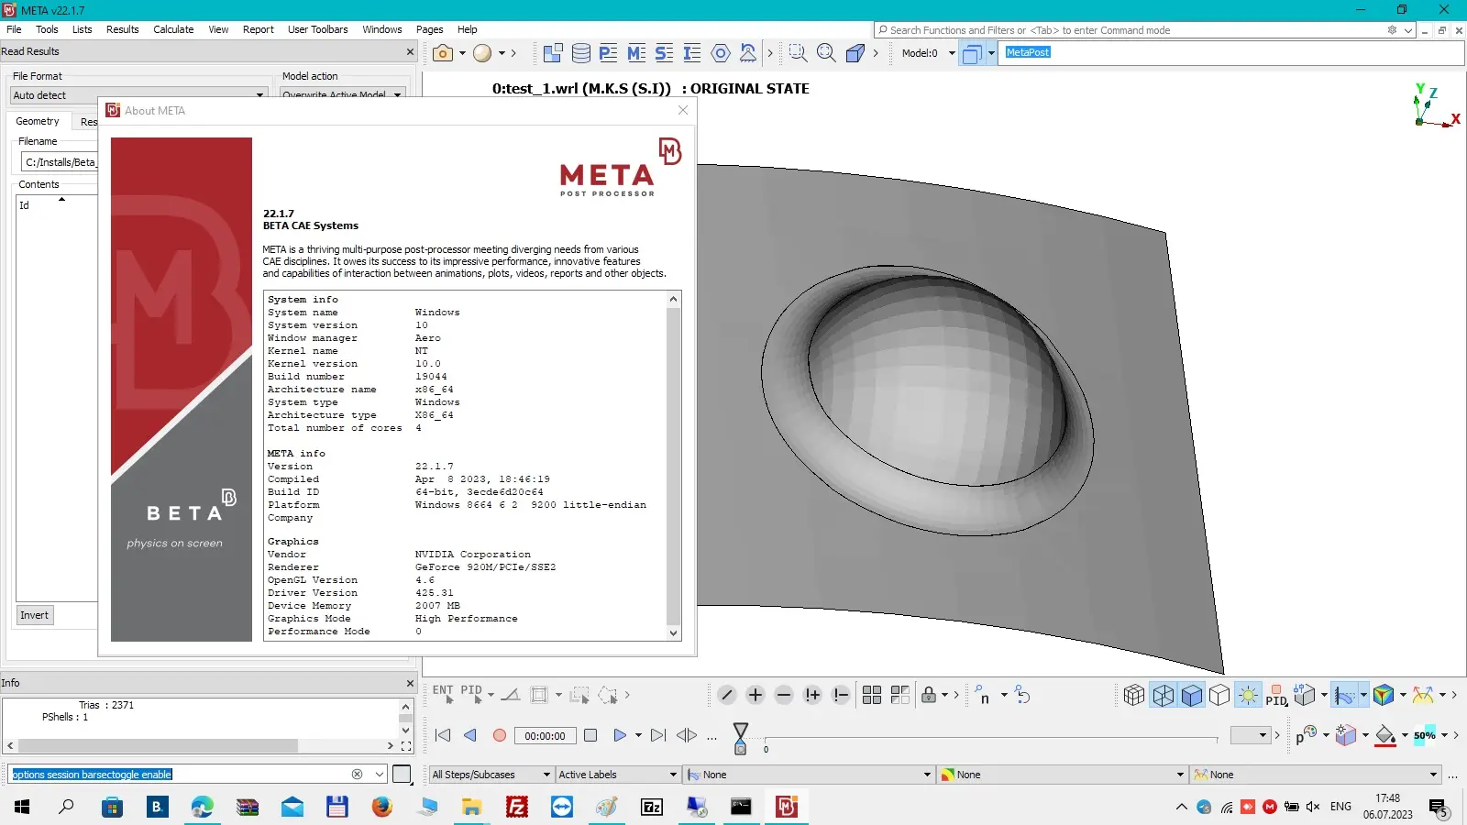
Task: Click the P list icon
Action: pos(608,53)
